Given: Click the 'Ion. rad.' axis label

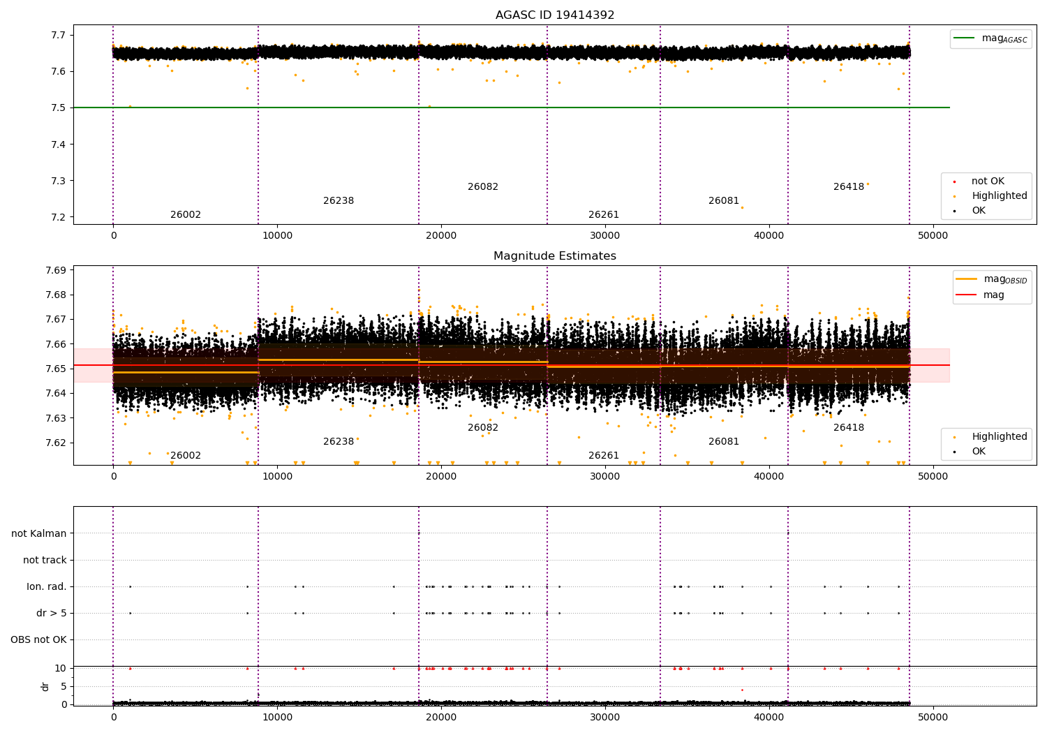Looking at the screenshot, I should click(x=47, y=587).
